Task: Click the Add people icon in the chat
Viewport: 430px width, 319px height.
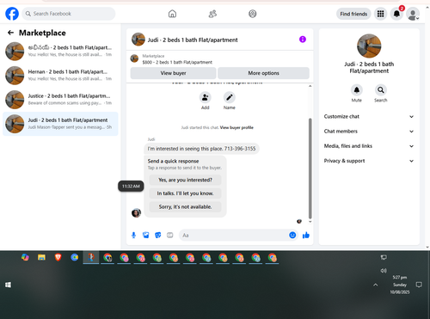Action: pos(206,98)
